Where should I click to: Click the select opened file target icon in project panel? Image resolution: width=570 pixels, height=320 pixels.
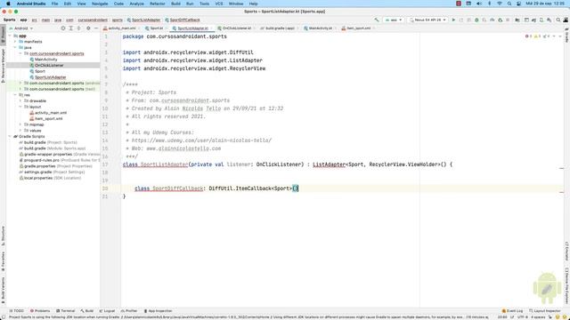(63, 28)
